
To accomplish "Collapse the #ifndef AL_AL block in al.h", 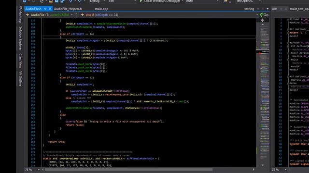I will 288,19.
